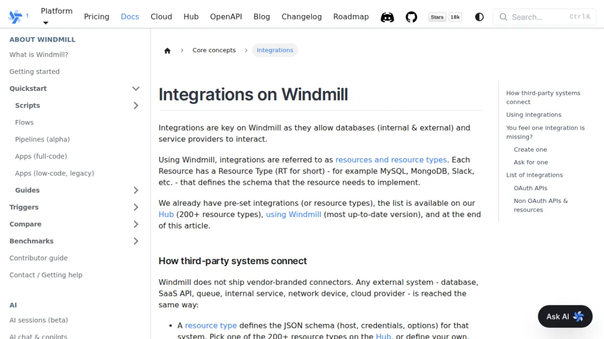Open the OpenAPI nav item
The height and width of the screenshot is (339, 604).
226,17
